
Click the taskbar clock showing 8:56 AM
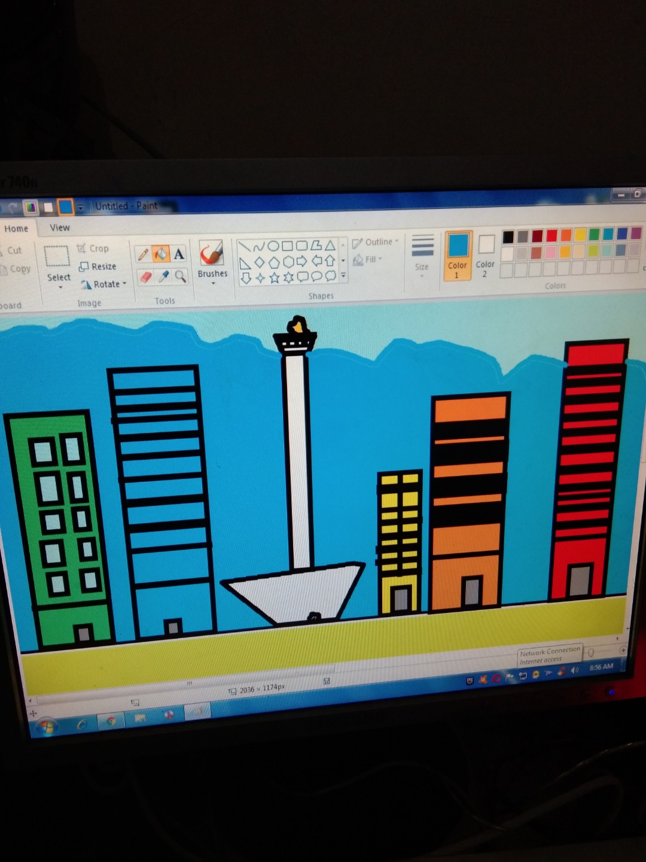[x=601, y=667]
